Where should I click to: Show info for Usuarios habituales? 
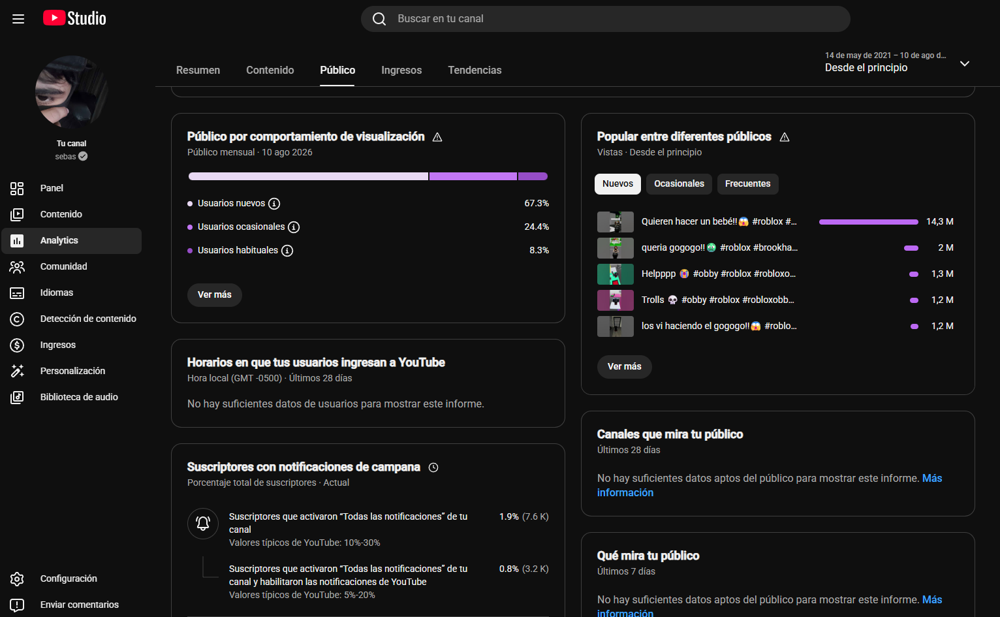pyautogui.click(x=287, y=251)
